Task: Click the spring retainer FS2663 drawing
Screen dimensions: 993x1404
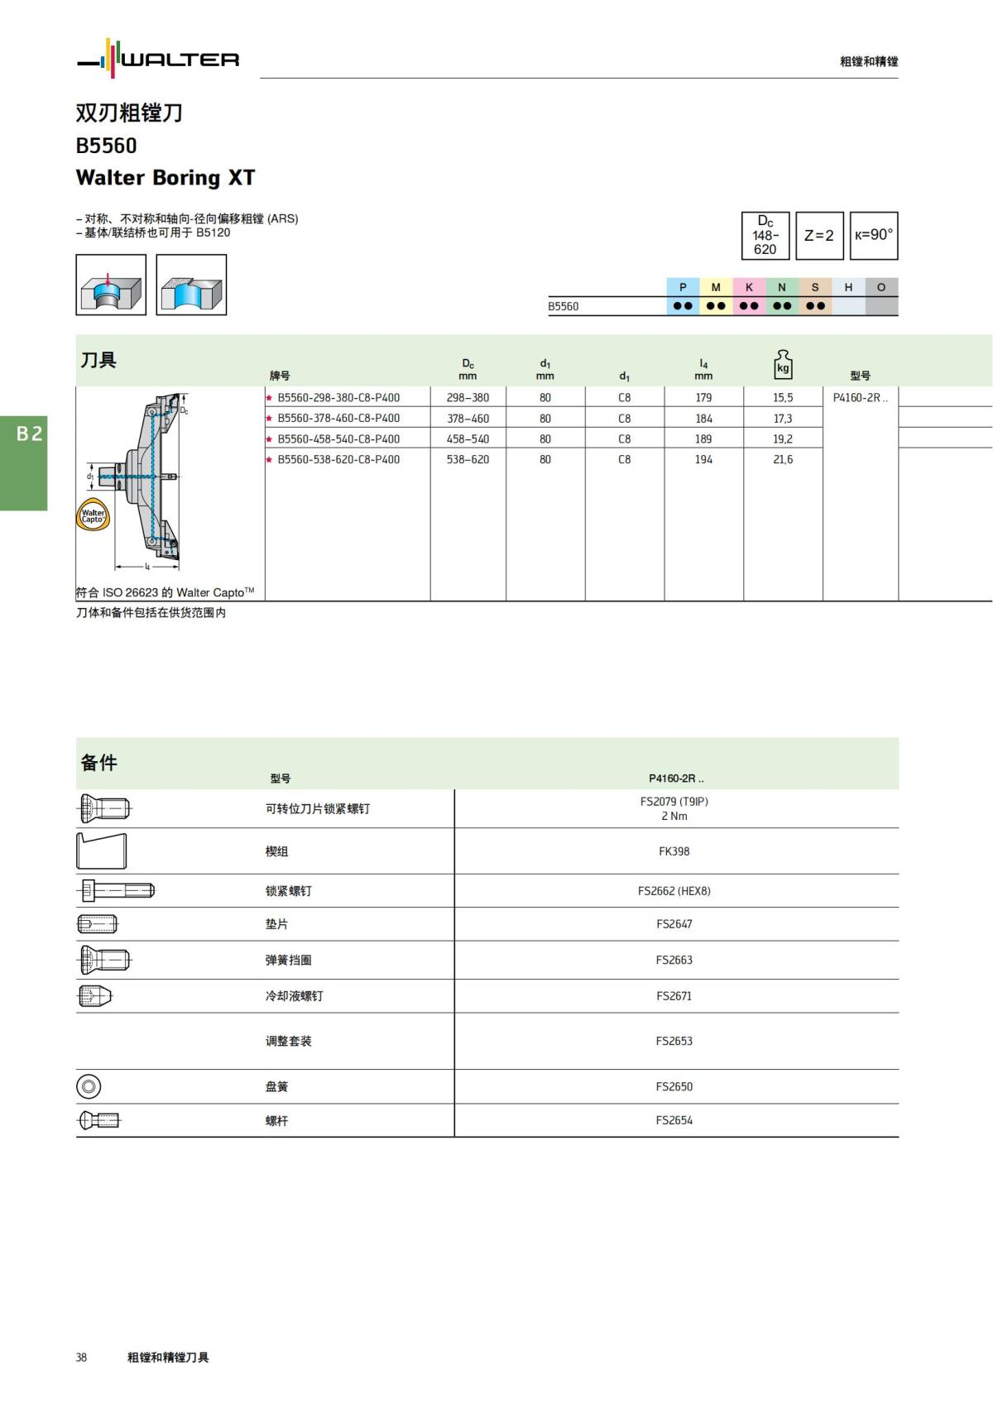Action: pyautogui.click(x=103, y=961)
